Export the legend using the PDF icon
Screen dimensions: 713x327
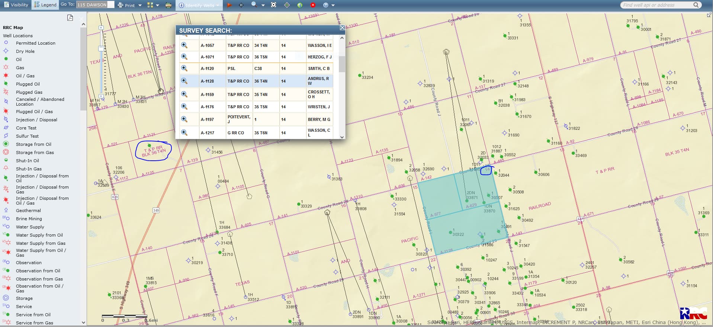[x=70, y=17]
